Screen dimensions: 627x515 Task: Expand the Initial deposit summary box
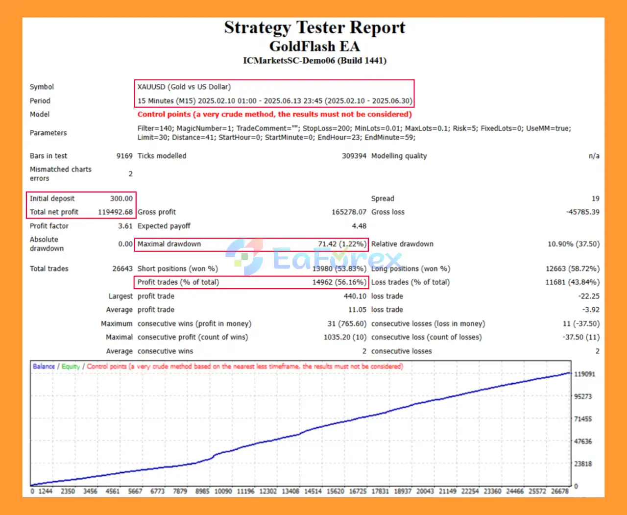coord(81,205)
